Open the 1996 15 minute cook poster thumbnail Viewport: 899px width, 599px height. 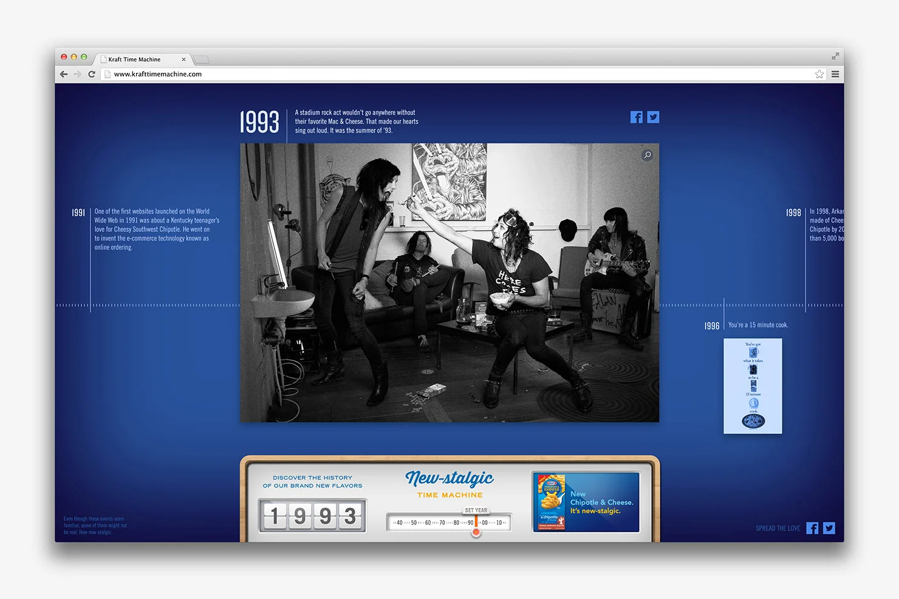pos(753,386)
